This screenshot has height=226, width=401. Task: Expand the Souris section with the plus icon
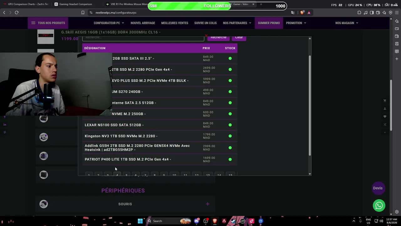pyautogui.click(x=207, y=204)
